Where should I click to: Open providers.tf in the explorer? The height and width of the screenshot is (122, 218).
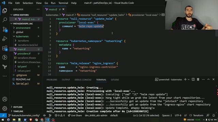(x=24, y=54)
